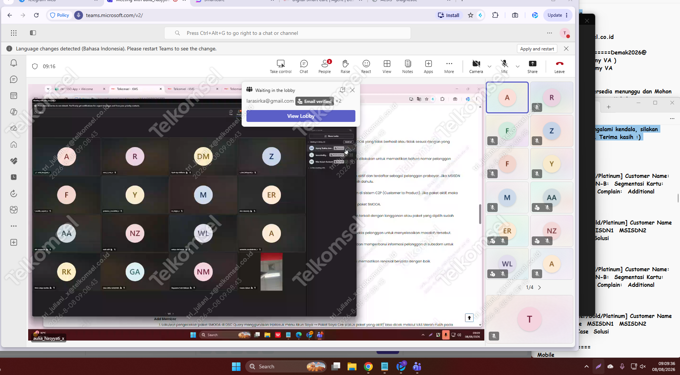Open the Copilot app in Teams sidebar
The image size is (680, 375).
point(14,112)
